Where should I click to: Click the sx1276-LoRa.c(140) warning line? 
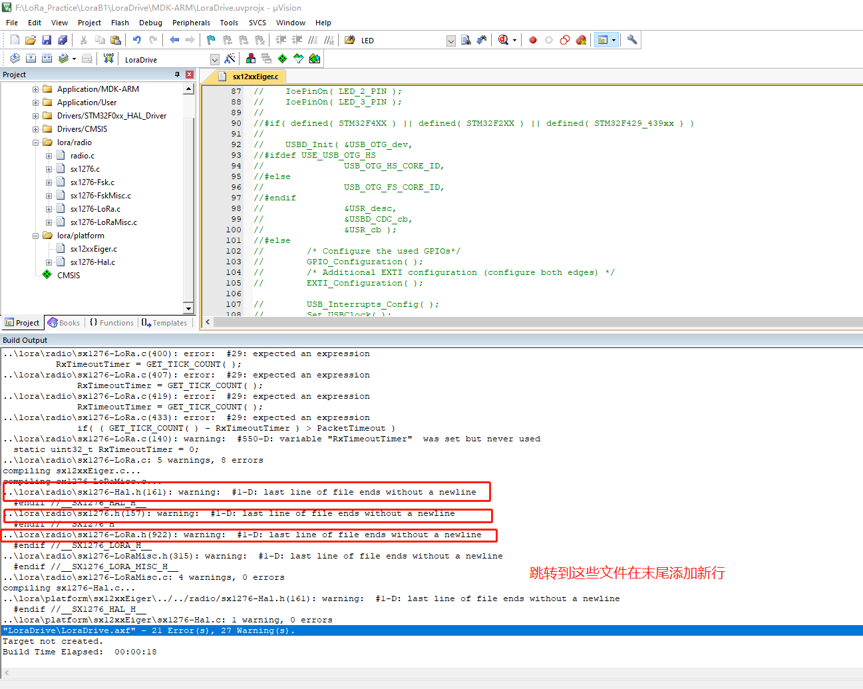coord(271,439)
